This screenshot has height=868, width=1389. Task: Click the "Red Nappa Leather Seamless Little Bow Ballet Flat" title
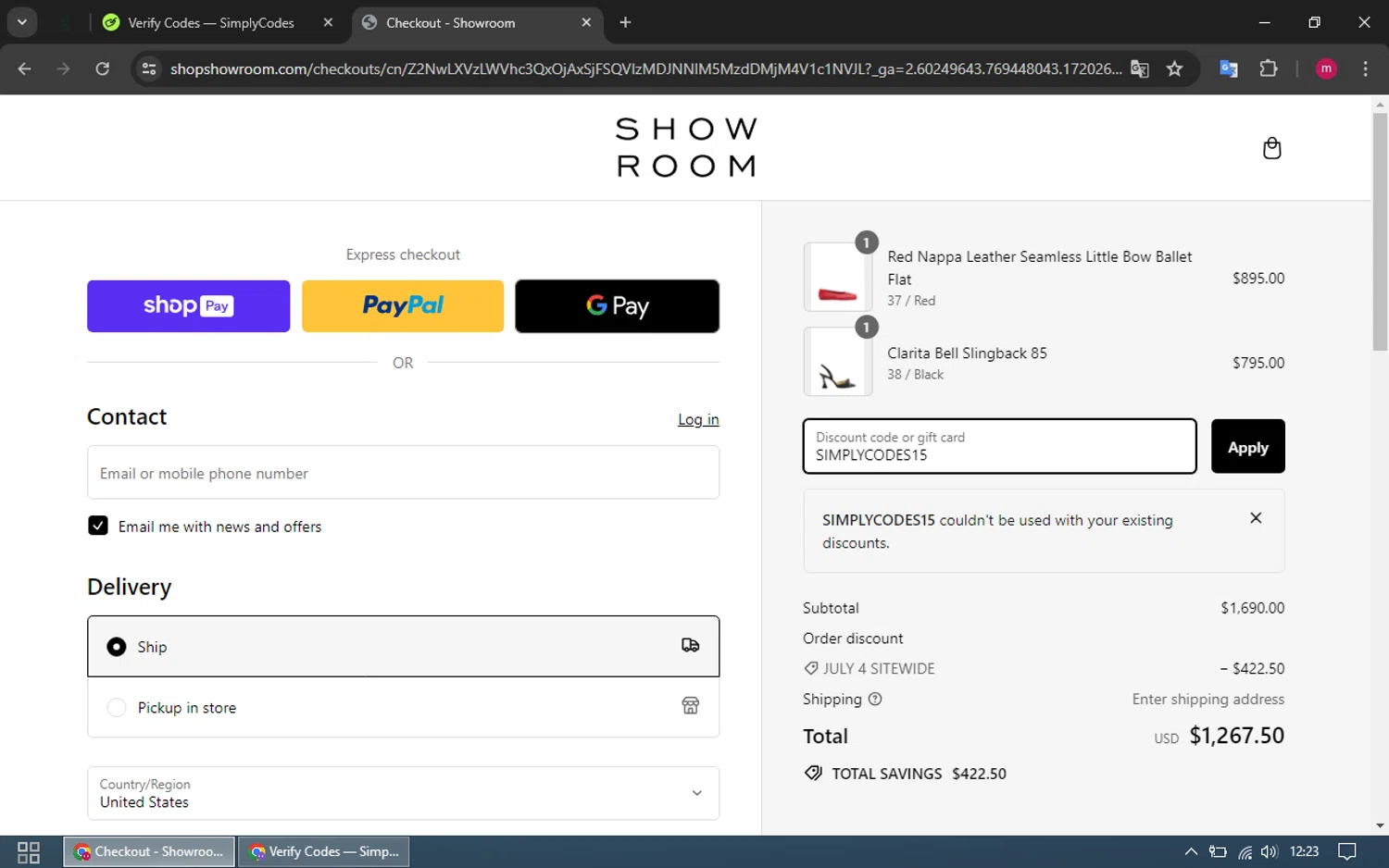coord(1040,267)
